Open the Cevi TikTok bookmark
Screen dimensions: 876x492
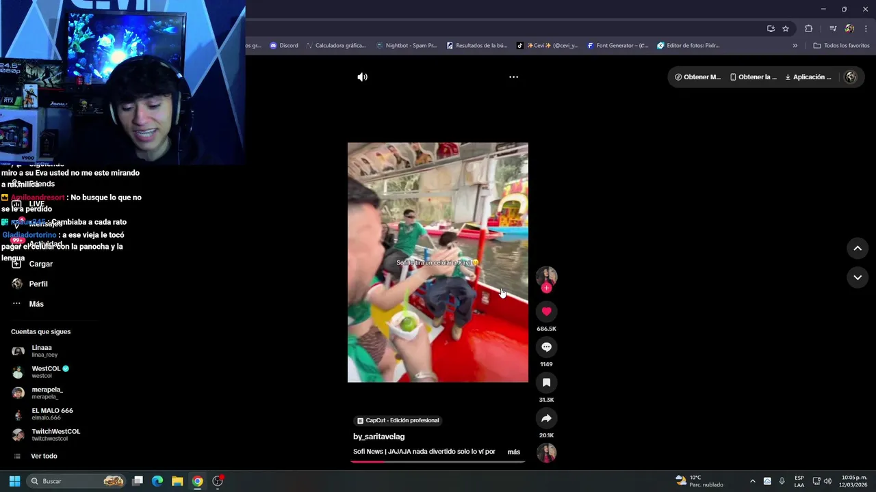pos(547,46)
